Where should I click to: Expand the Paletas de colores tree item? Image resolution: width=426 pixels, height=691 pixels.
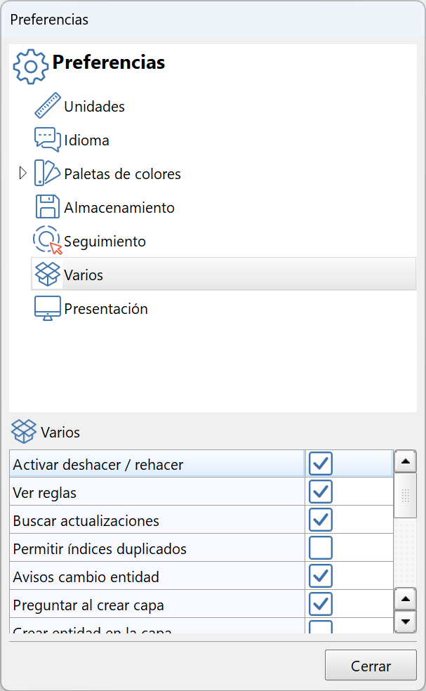click(22, 172)
